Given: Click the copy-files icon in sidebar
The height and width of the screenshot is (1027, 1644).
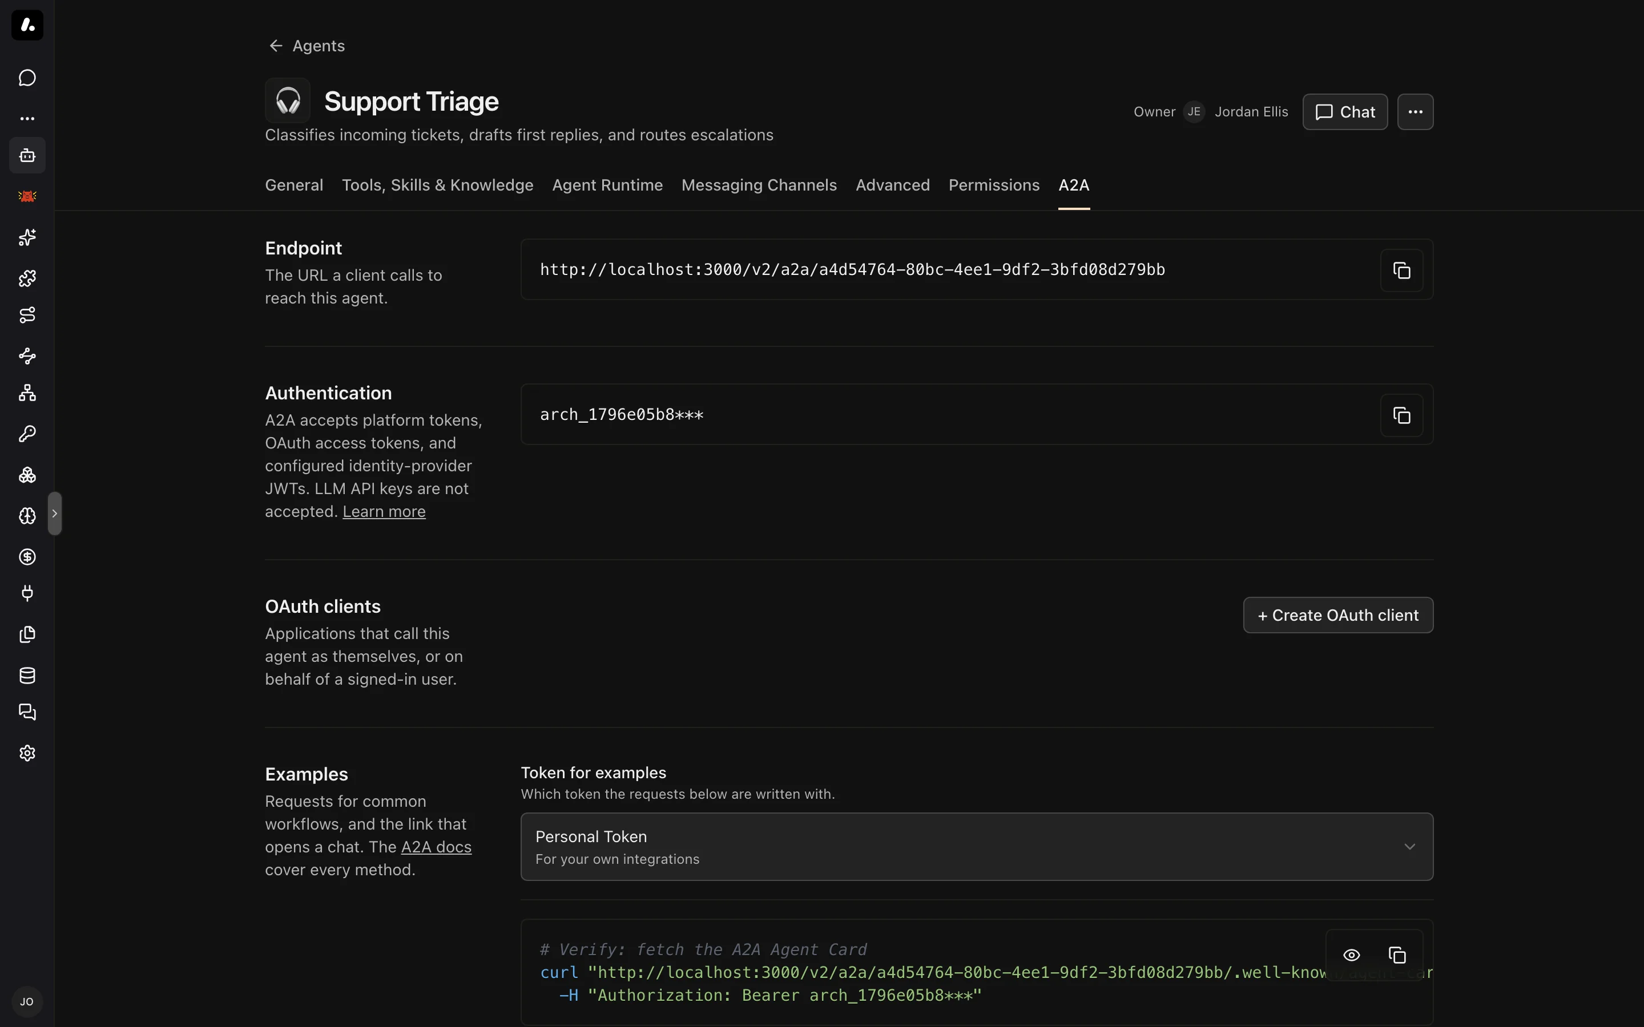Looking at the screenshot, I should tap(27, 634).
